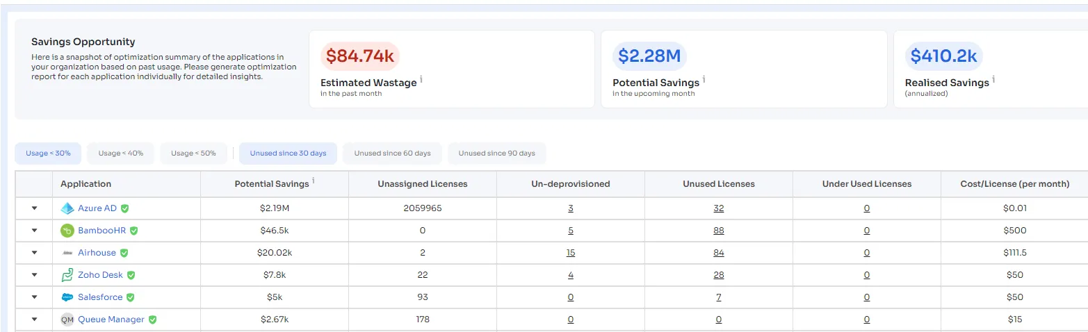Screen dimensions: 1088x332
Task: Expand the Zoho Desk row details
Action: (34, 275)
